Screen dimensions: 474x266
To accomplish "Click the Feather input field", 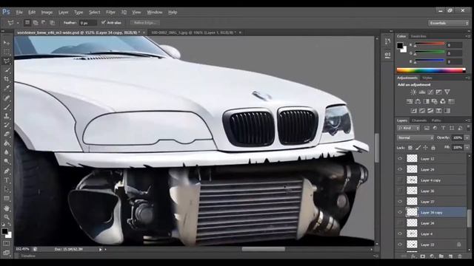I will pos(88,23).
